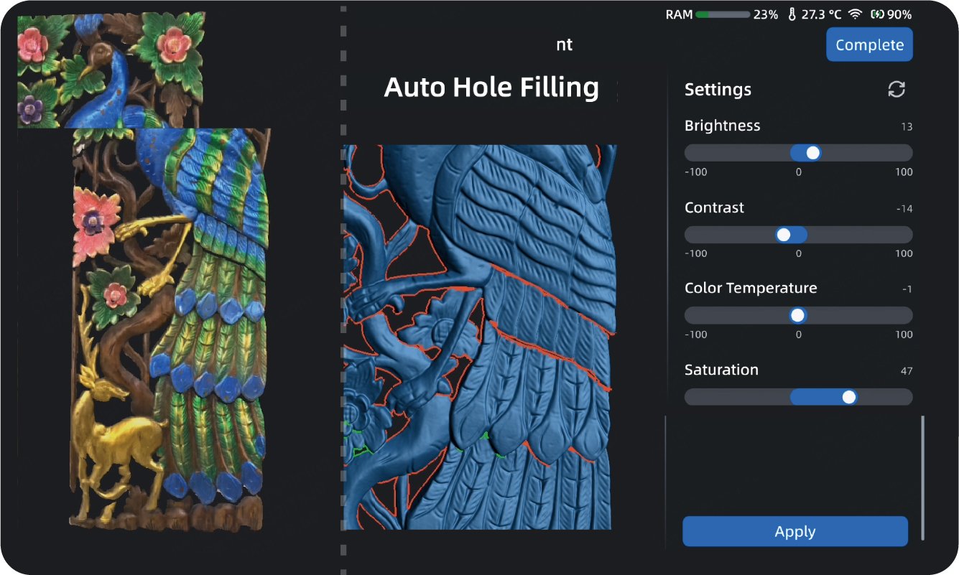Click the Color Temperature slider handle
The width and height of the screenshot is (959, 575).
(797, 316)
